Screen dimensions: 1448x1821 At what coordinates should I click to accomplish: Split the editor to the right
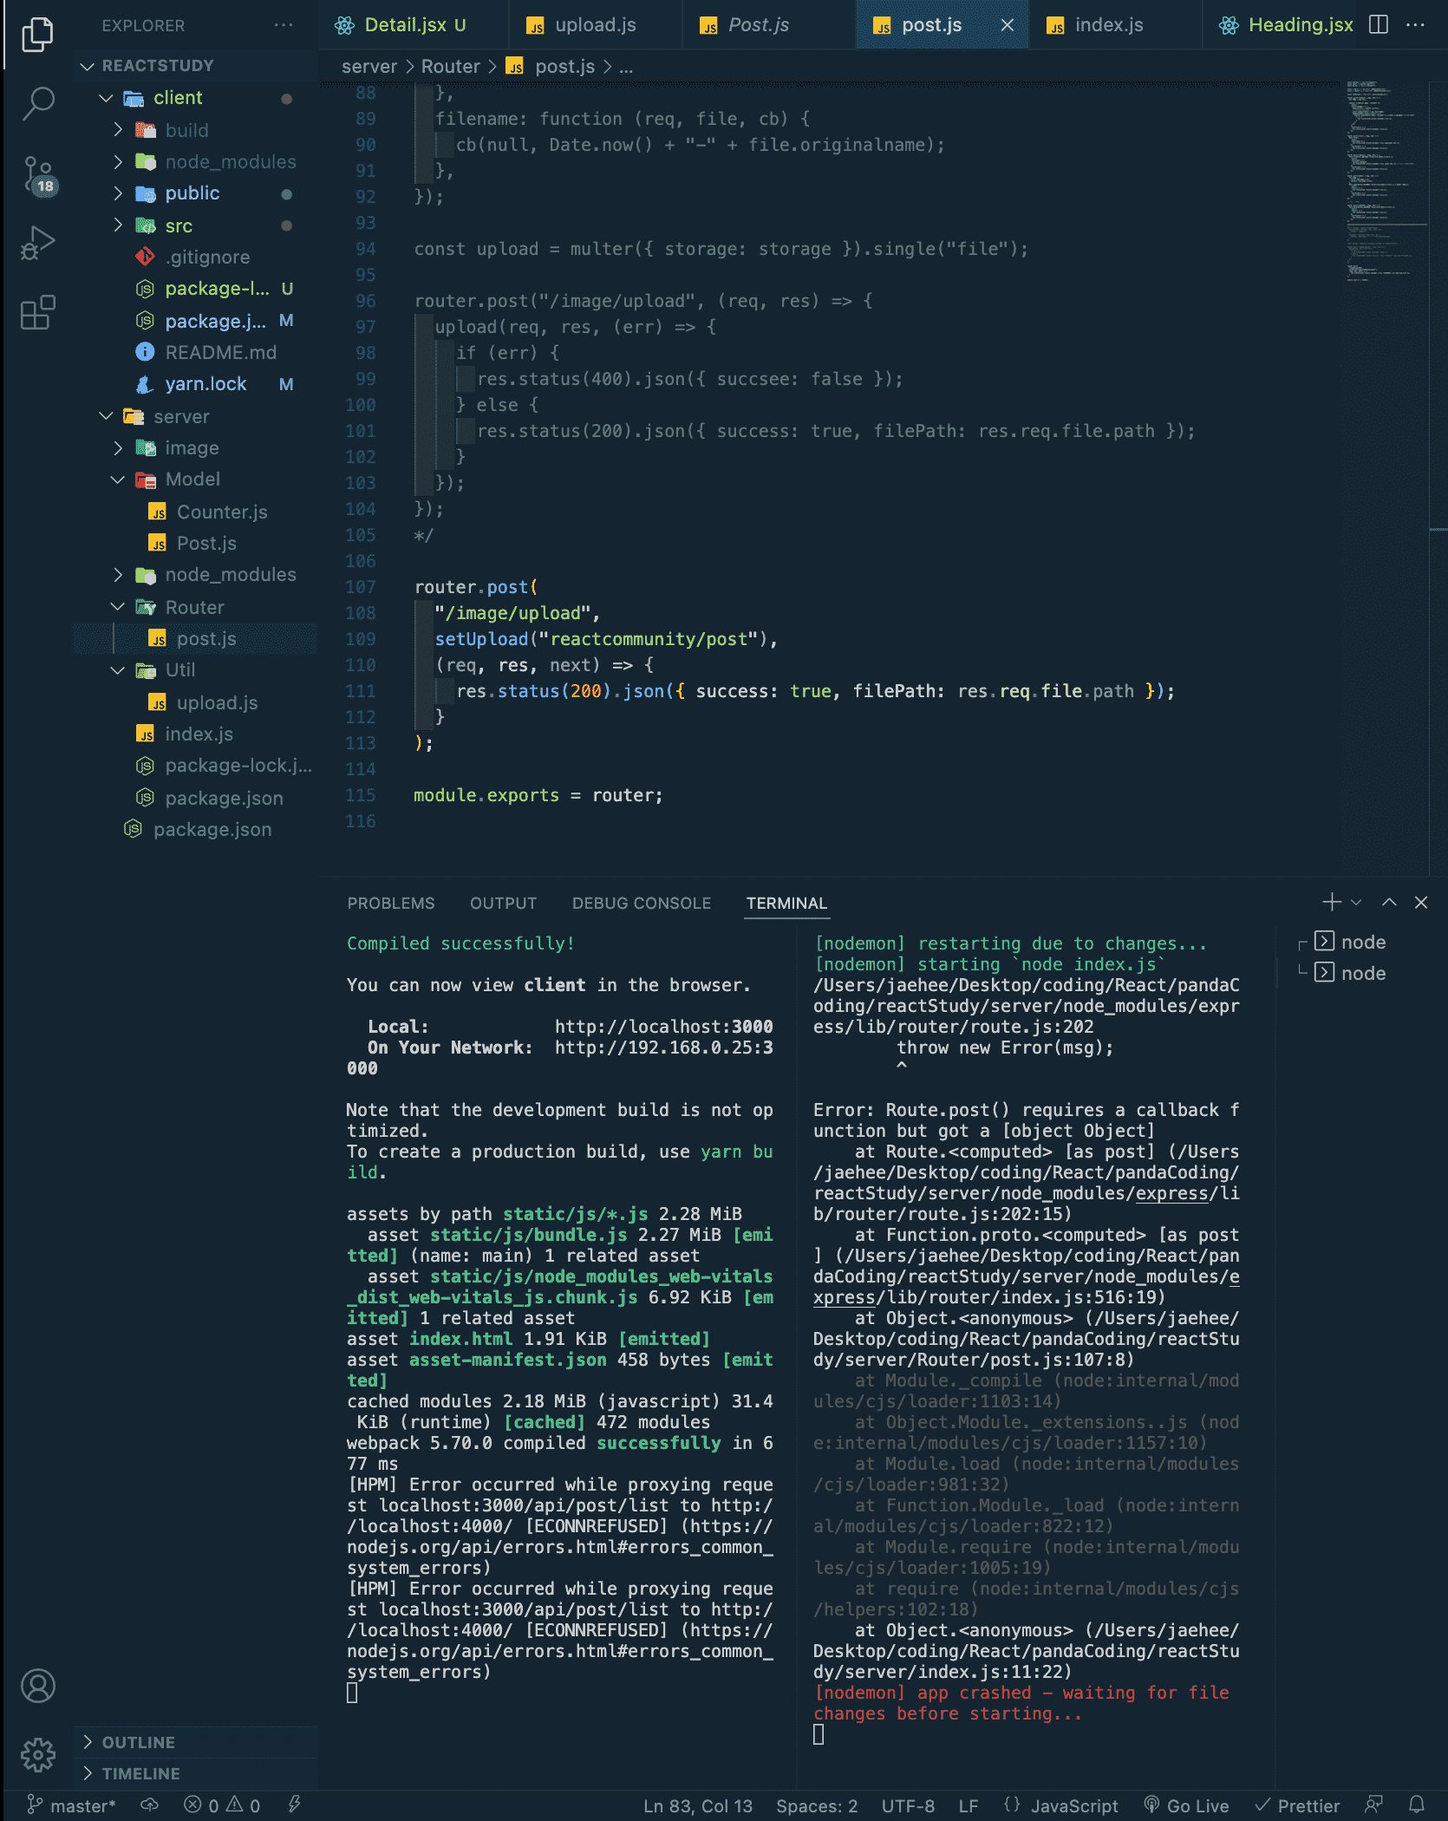pyautogui.click(x=1379, y=24)
